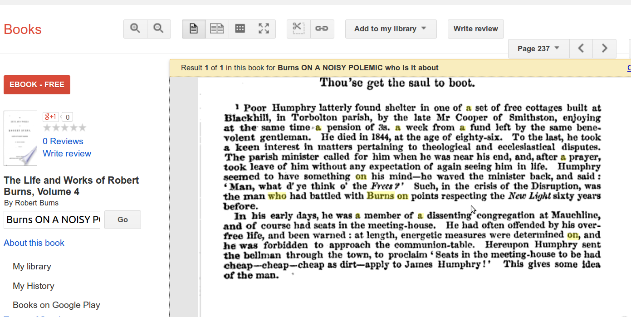Image resolution: width=631 pixels, height=317 pixels.
Task: Open the link sharing icon
Action: coord(322,29)
